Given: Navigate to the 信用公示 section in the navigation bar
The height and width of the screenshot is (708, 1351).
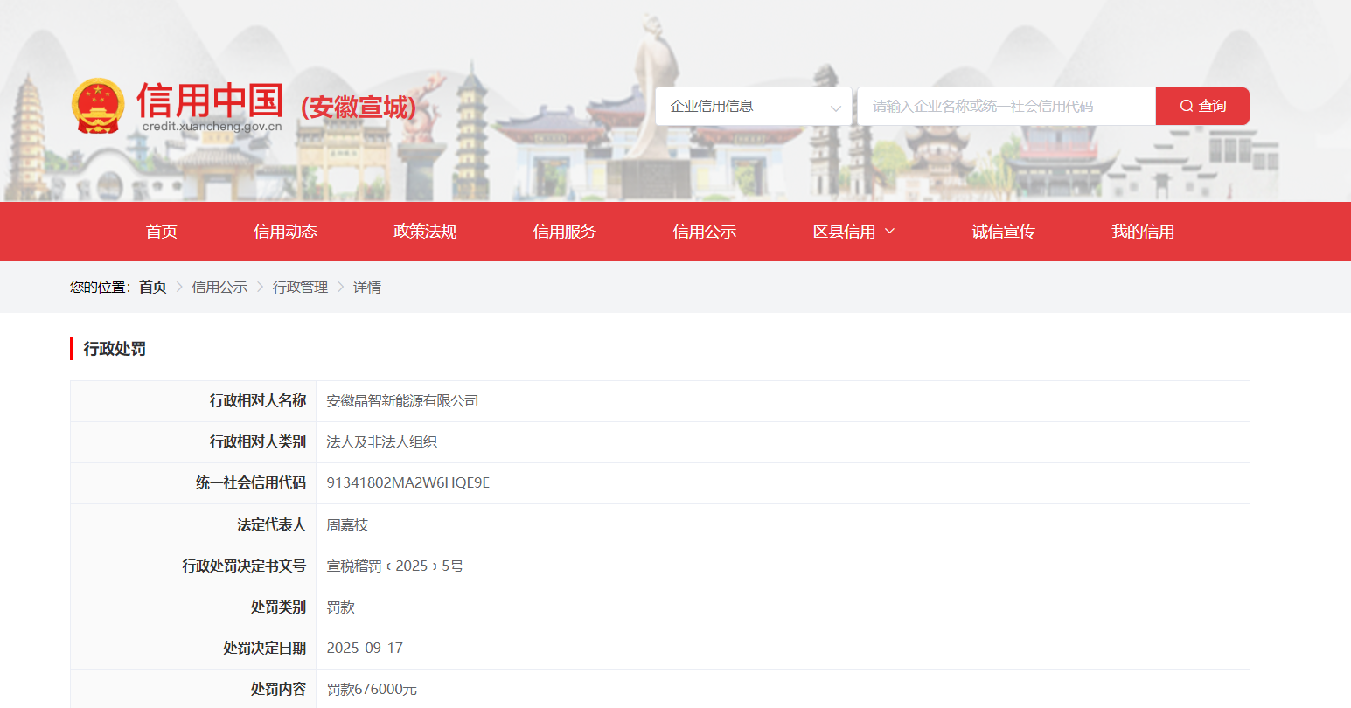Looking at the screenshot, I should (704, 232).
